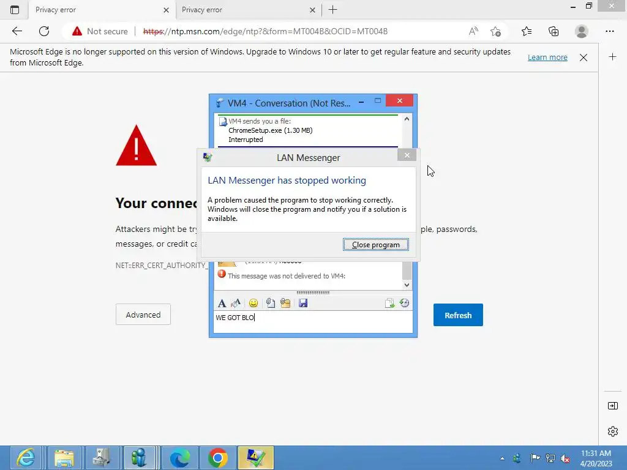
Task: Add an item to the Edge sidebar
Action: click(x=612, y=57)
